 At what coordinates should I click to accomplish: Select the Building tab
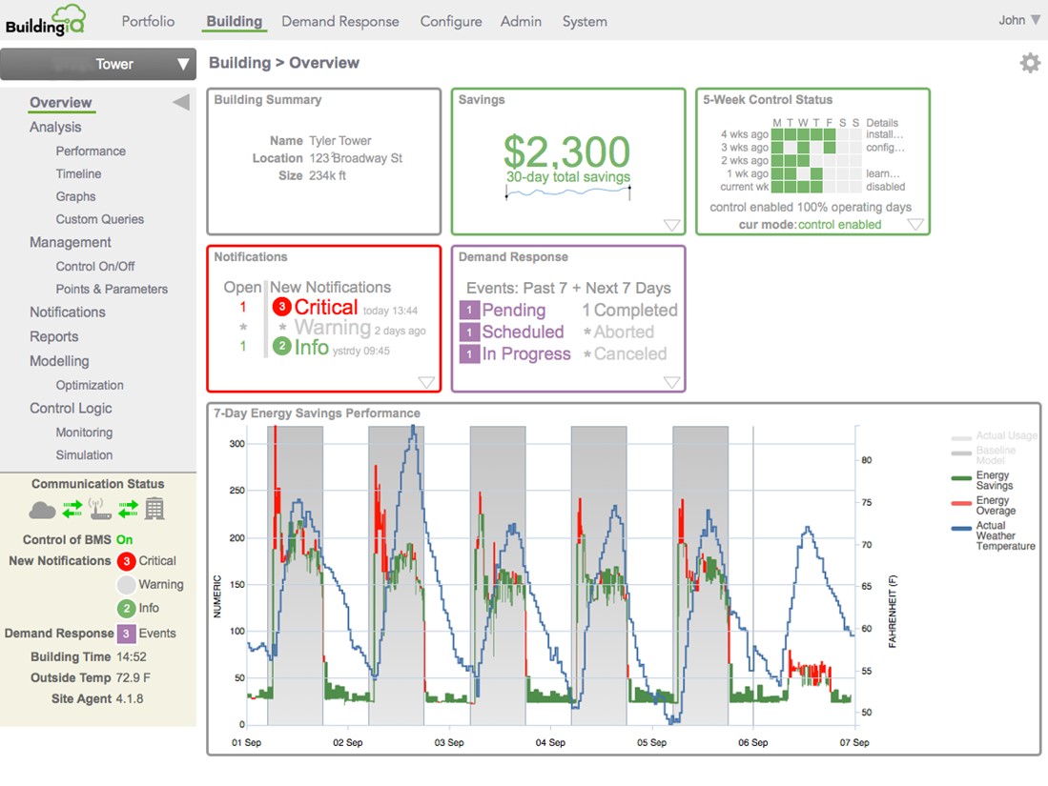(x=234, y=21)
